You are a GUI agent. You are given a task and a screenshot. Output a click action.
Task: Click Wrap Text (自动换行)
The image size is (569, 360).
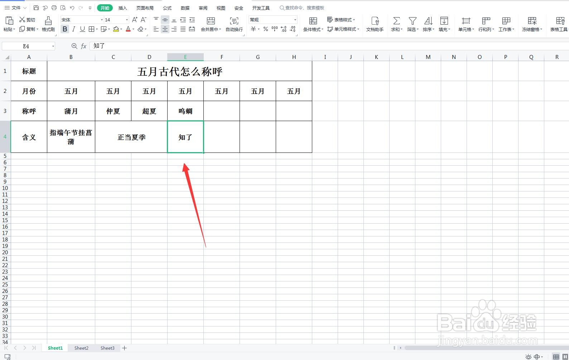pyautogui.click(x=234, y=24)
